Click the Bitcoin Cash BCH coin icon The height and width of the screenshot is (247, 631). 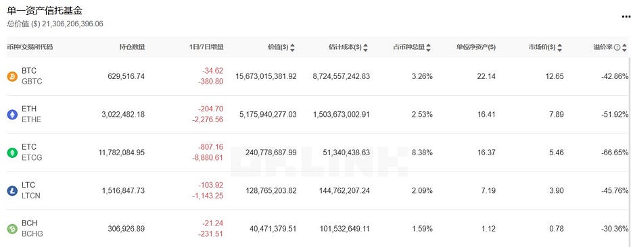12,229
